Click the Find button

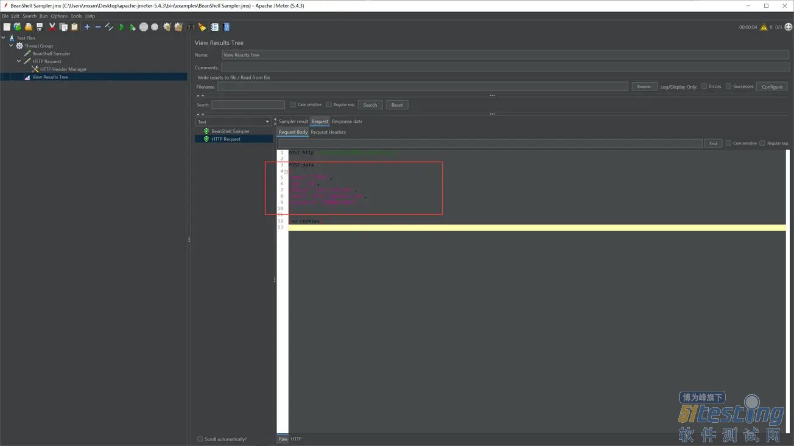pos(713,143)
